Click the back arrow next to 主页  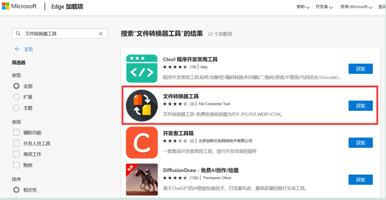click(x=17, y=49)
